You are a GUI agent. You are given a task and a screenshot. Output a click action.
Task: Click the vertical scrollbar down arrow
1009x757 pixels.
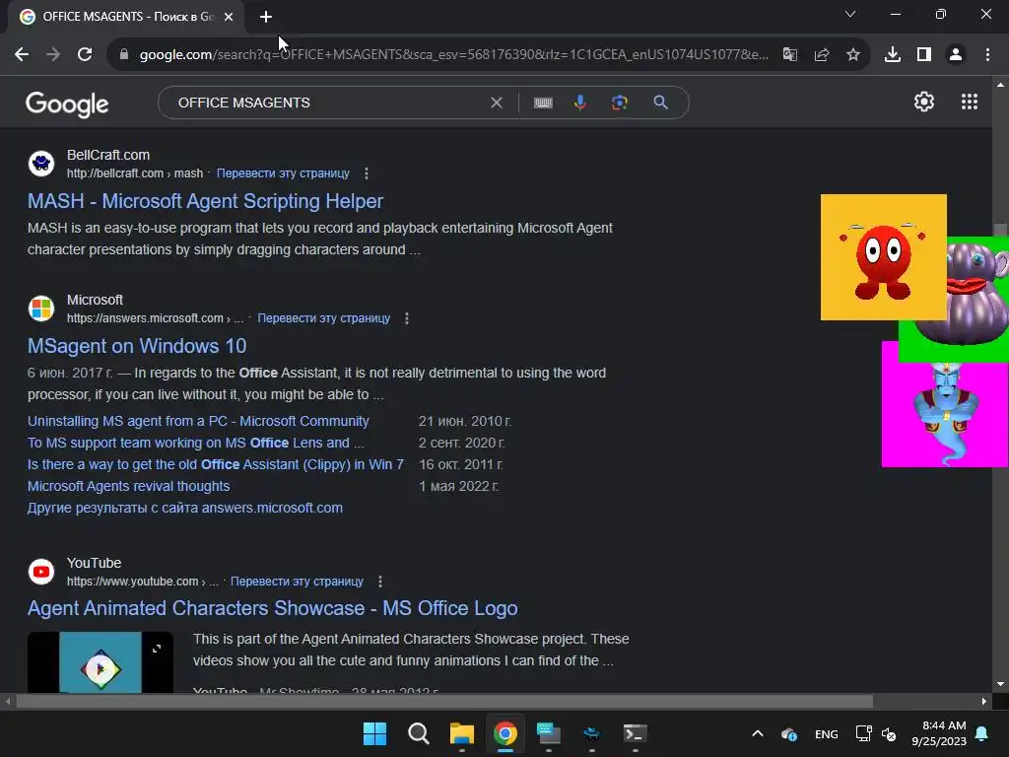pyautogui.click(x=1001, y=684)
